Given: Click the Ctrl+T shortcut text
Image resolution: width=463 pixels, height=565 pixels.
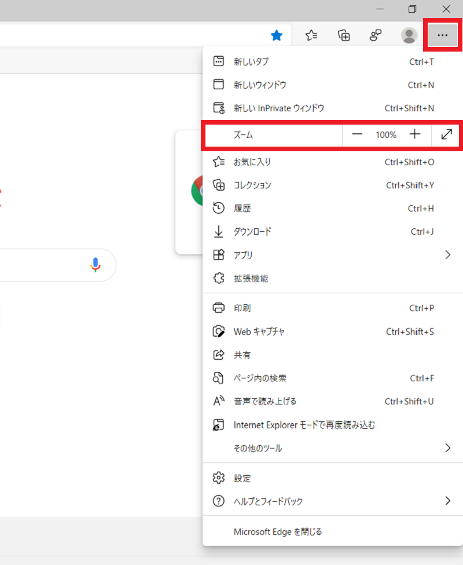Looking at the screenshot, I should pyautogui.click(x=421, y=62).
